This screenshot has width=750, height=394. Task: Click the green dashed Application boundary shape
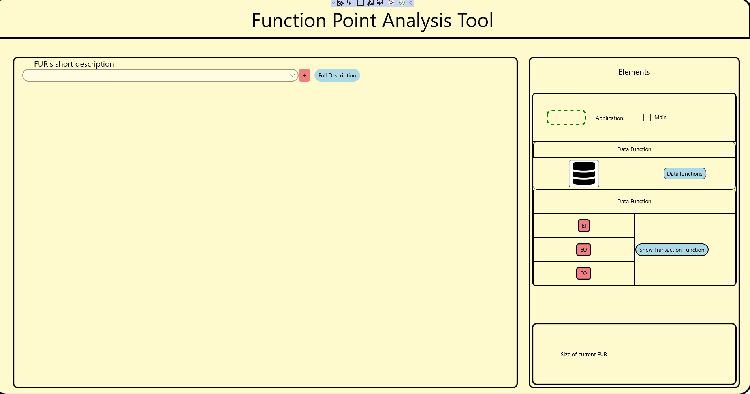[566, 118]
